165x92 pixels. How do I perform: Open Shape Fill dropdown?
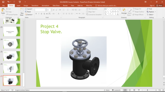pos(137,9)
